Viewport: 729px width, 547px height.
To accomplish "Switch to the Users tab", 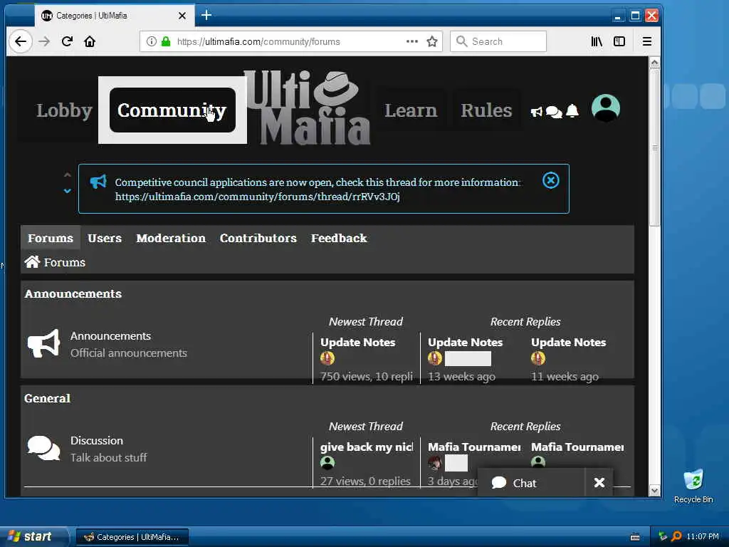I will (x=105, y=238).
